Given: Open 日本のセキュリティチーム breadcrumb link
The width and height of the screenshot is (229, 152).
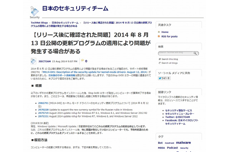Looking at the screenshot, I should pos(65,23).
